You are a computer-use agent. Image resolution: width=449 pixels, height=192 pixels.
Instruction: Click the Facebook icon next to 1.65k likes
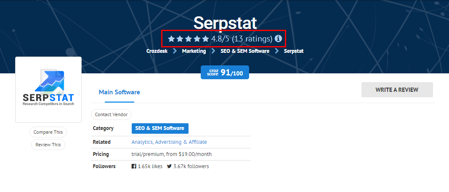tap(134, 166)
